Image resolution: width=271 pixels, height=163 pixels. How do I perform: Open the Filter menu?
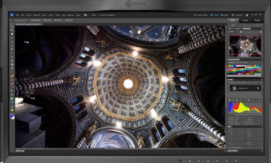58,15
